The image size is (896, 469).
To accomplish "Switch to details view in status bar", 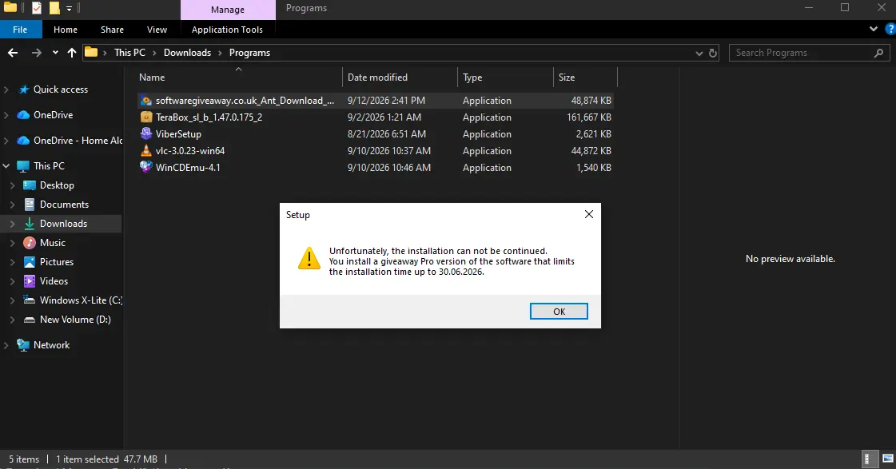I will pos(867,458).
